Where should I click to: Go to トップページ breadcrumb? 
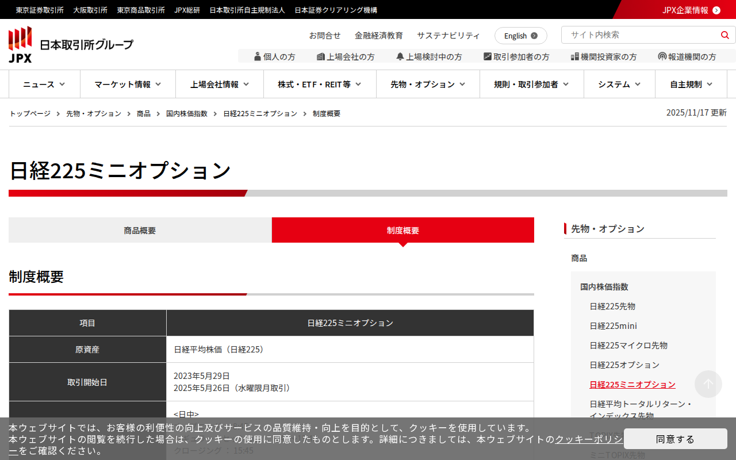coord(30,113)
